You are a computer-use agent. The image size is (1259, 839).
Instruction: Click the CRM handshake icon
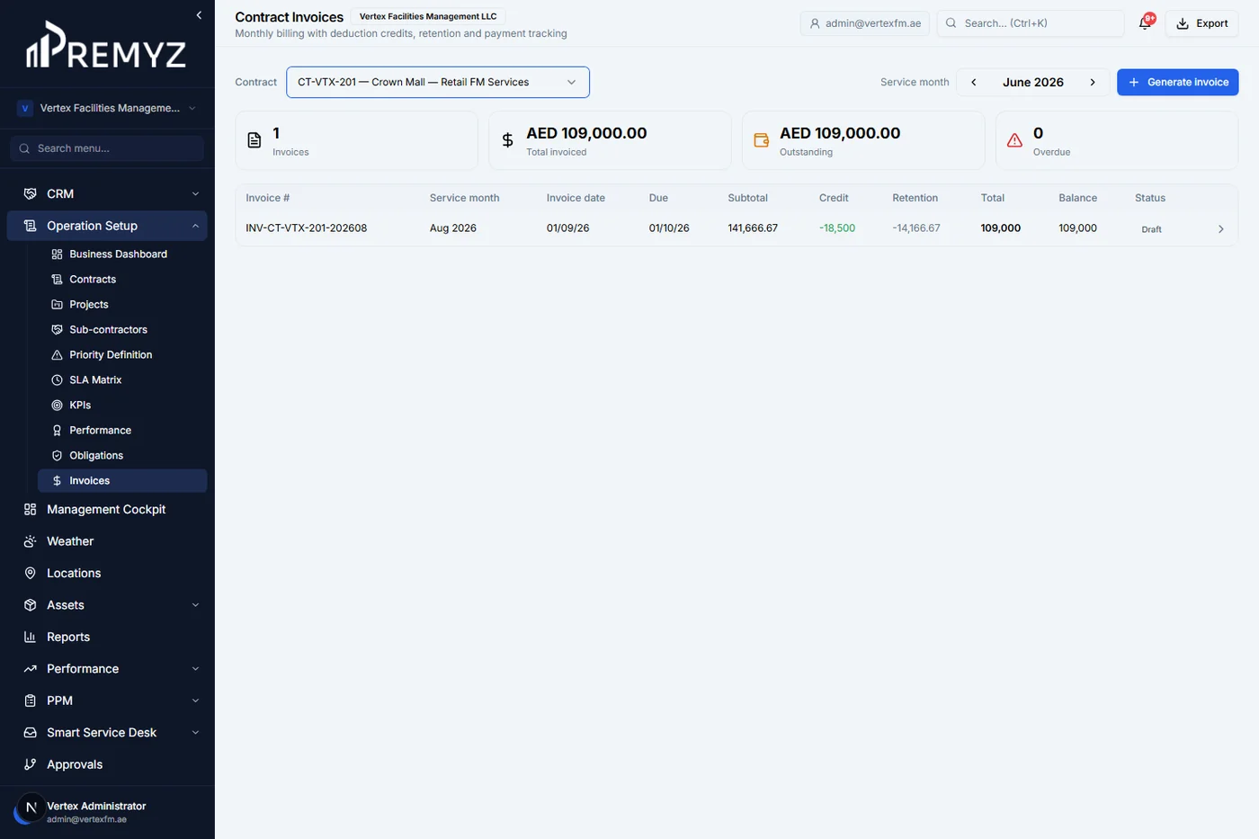tap(30, 193)
